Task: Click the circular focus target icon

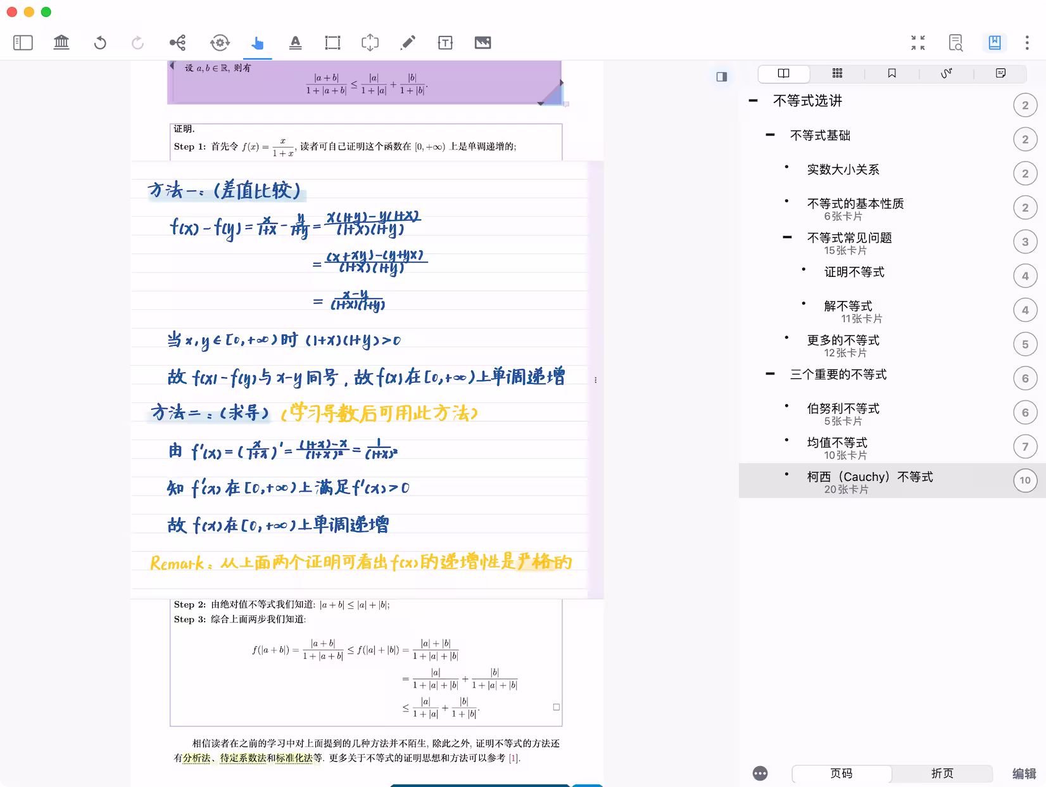Action: tap(220, 42)
